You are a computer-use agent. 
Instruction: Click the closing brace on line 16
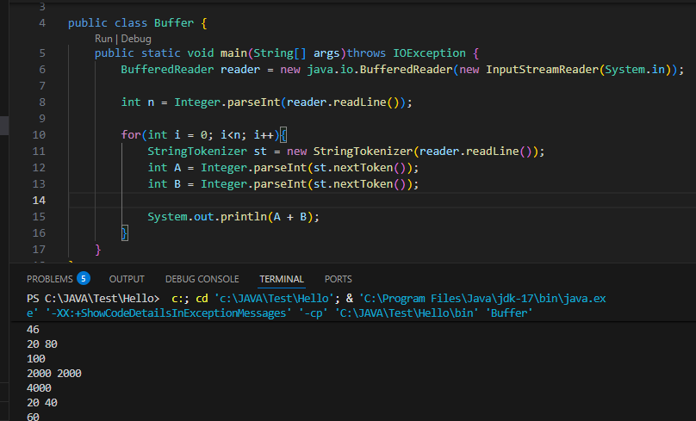(125, 233)
